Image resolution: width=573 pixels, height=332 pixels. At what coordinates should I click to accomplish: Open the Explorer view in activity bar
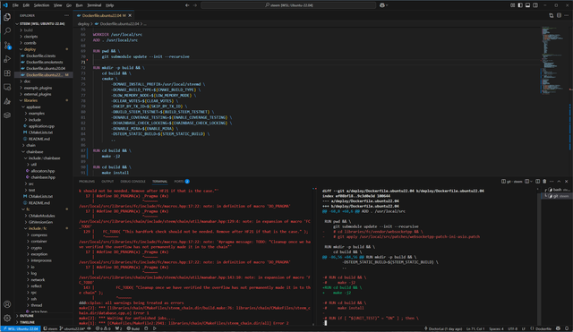click(x=7, y=17)
